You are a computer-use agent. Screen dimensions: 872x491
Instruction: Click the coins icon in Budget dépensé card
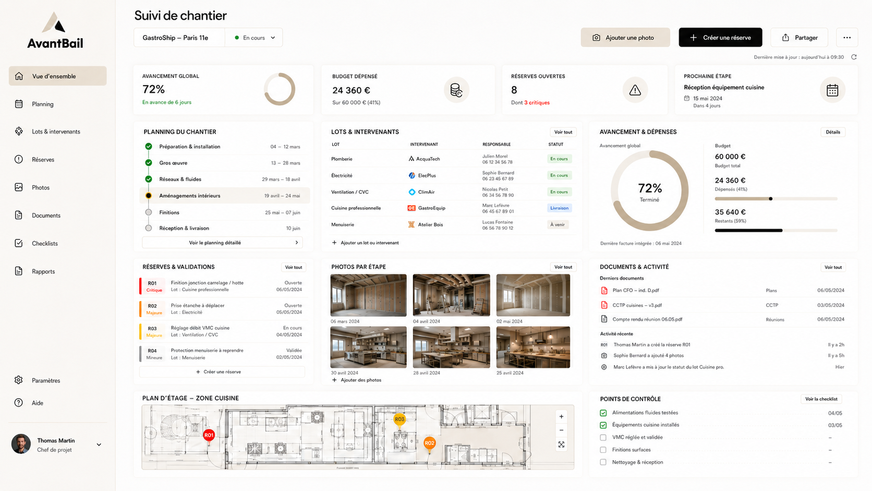[456, 90]
